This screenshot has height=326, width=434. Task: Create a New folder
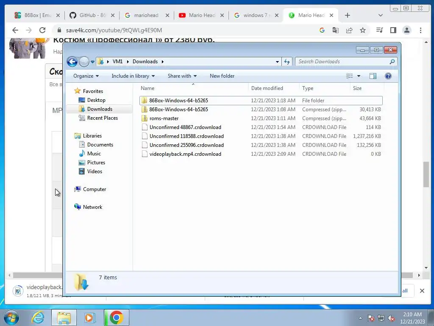[x=222, y=76]
